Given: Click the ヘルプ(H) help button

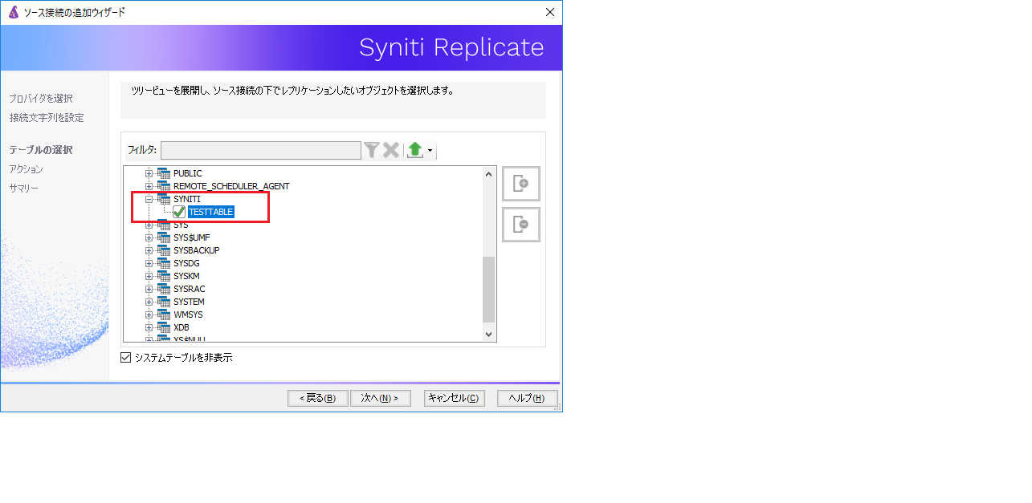Looking at the screenshot, I should click(x=528, y=398).
